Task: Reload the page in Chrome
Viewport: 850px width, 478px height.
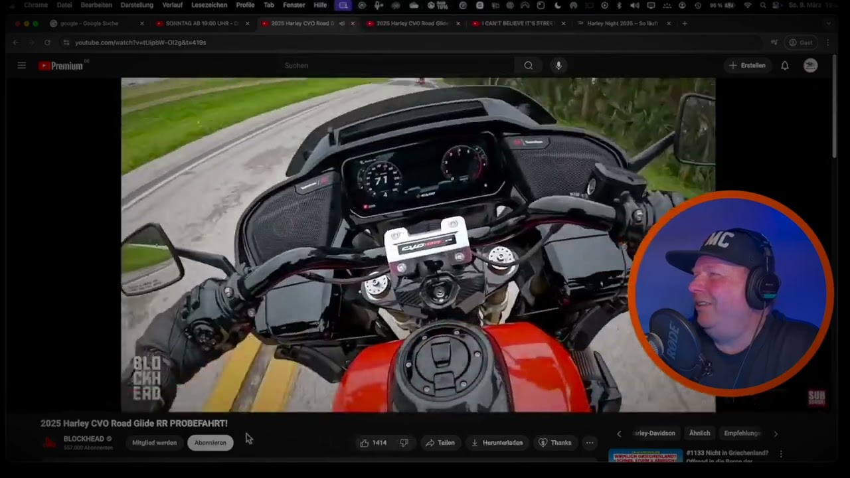Action: click(47, 42)
